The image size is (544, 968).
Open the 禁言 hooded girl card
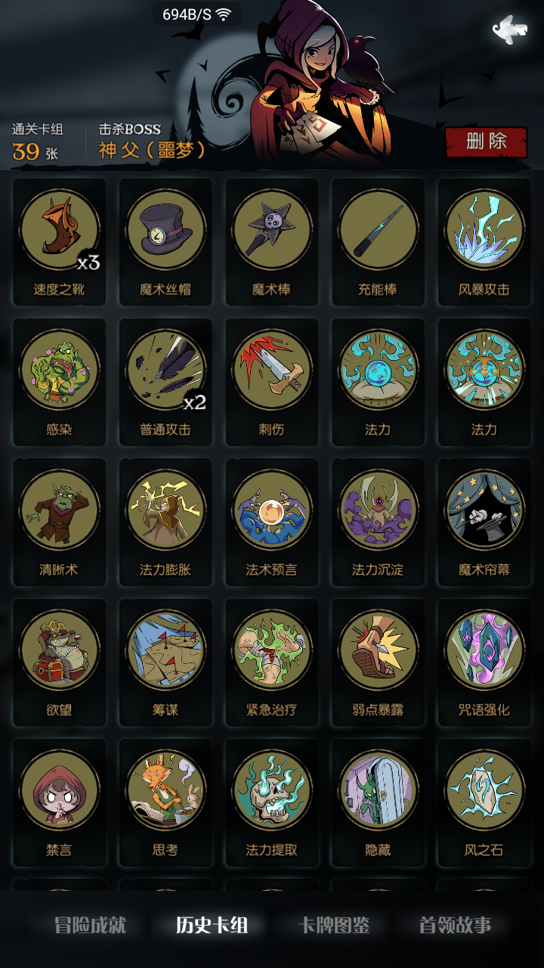click(x=59, y=802)
